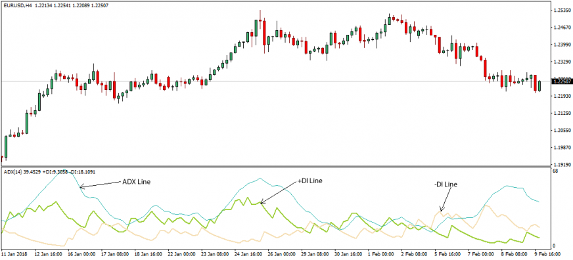Image resolution: width=573 pixels, height=260 pixels.
Task: Click the 68 indicator scale value
Action: pyautogui.click(x=555, y=171)
